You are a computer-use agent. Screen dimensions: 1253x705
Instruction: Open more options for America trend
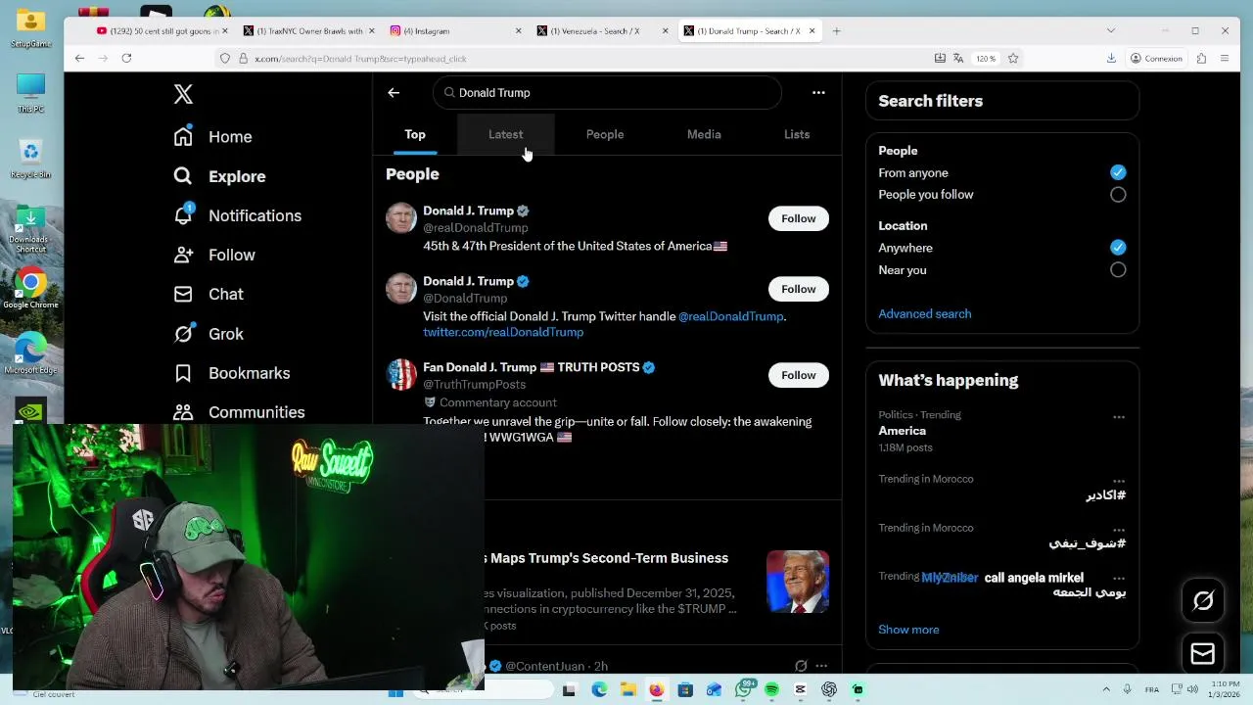coord(1119,417)
